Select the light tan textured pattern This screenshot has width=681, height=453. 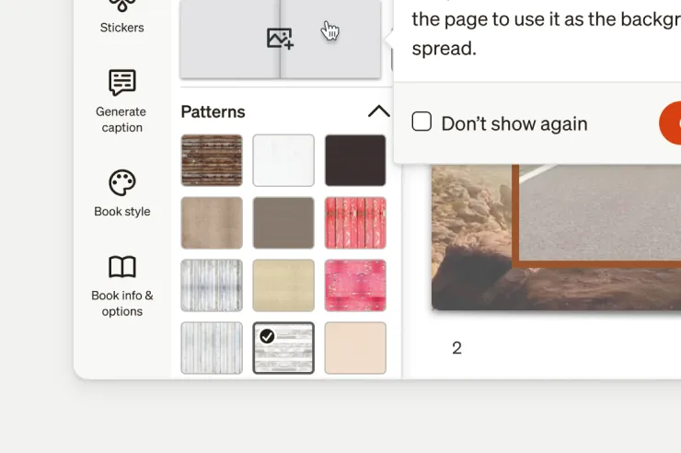coord(212,223)
